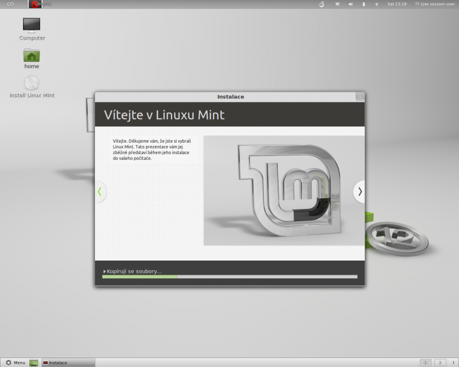Switch to workspace 1 in the pager
459x367 pixels.
425,363
